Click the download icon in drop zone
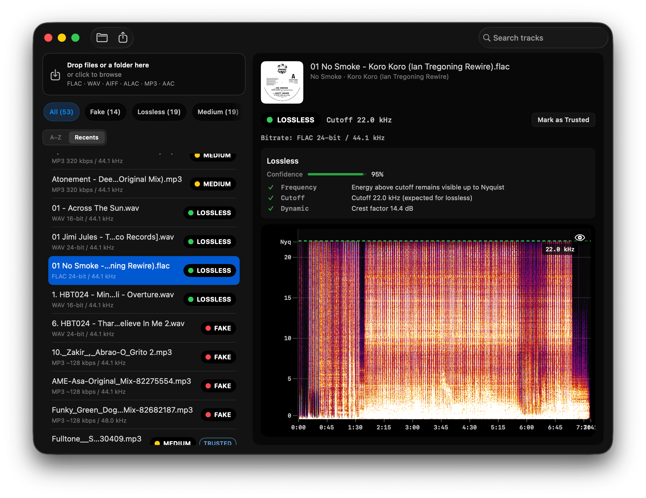This screenshot has width=646, height=498. point(55,75)
